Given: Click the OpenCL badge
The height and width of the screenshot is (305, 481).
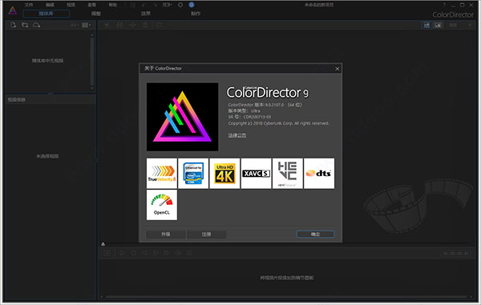Looking at the screenshot, I should 162,205.
